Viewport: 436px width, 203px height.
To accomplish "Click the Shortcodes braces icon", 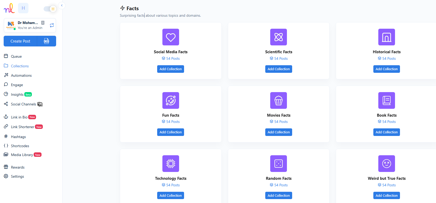I will point(6,146).
